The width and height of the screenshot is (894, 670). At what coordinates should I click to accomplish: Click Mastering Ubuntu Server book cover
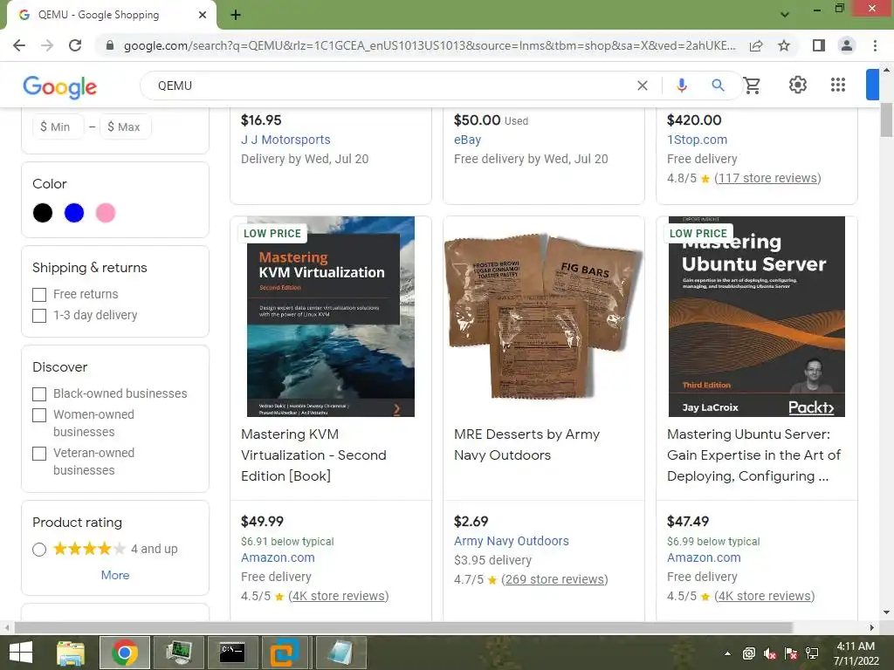click(x=757, y=316)
